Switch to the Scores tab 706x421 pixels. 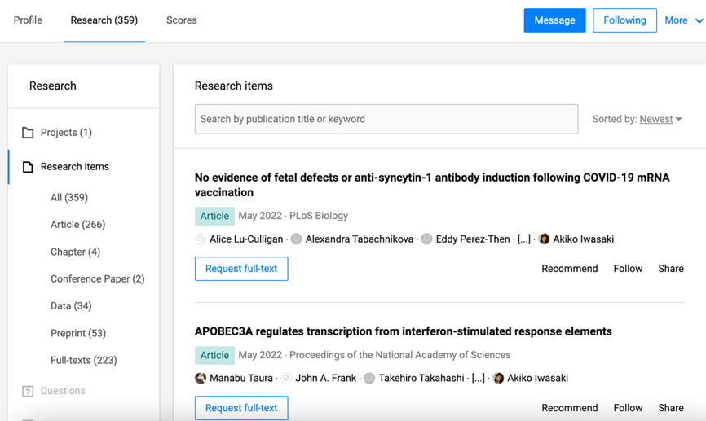tap(181, 20)
